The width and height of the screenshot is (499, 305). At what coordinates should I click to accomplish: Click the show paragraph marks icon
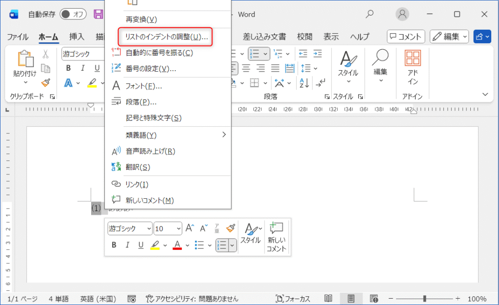tap(321, 83)
